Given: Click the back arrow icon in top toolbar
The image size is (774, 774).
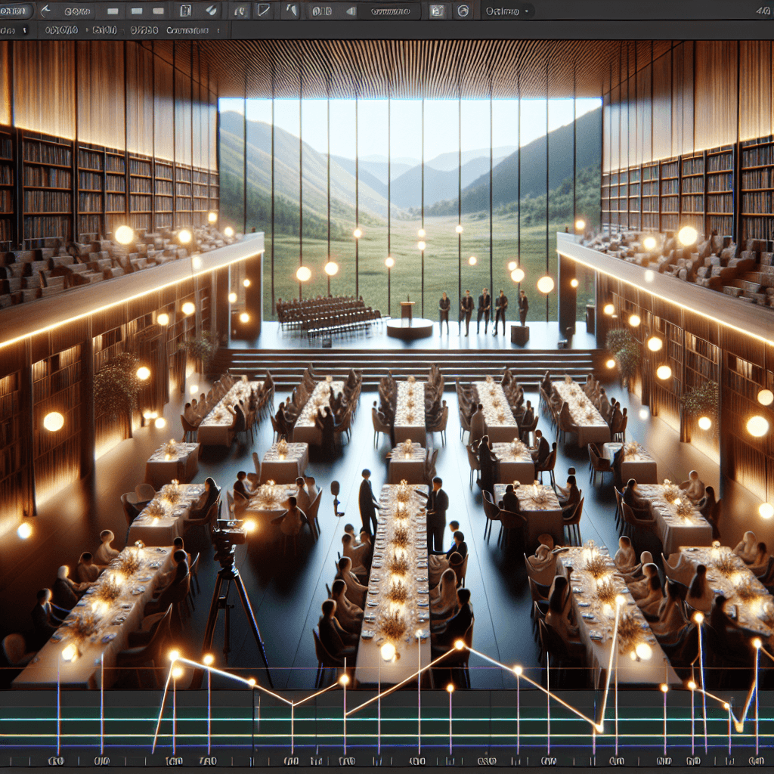Looking at the screenshot, I should pyautogui.click(x=45, y=11).
